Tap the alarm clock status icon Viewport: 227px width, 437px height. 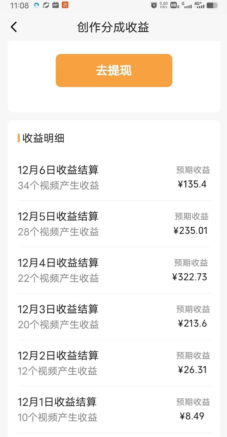pos(154,5)
